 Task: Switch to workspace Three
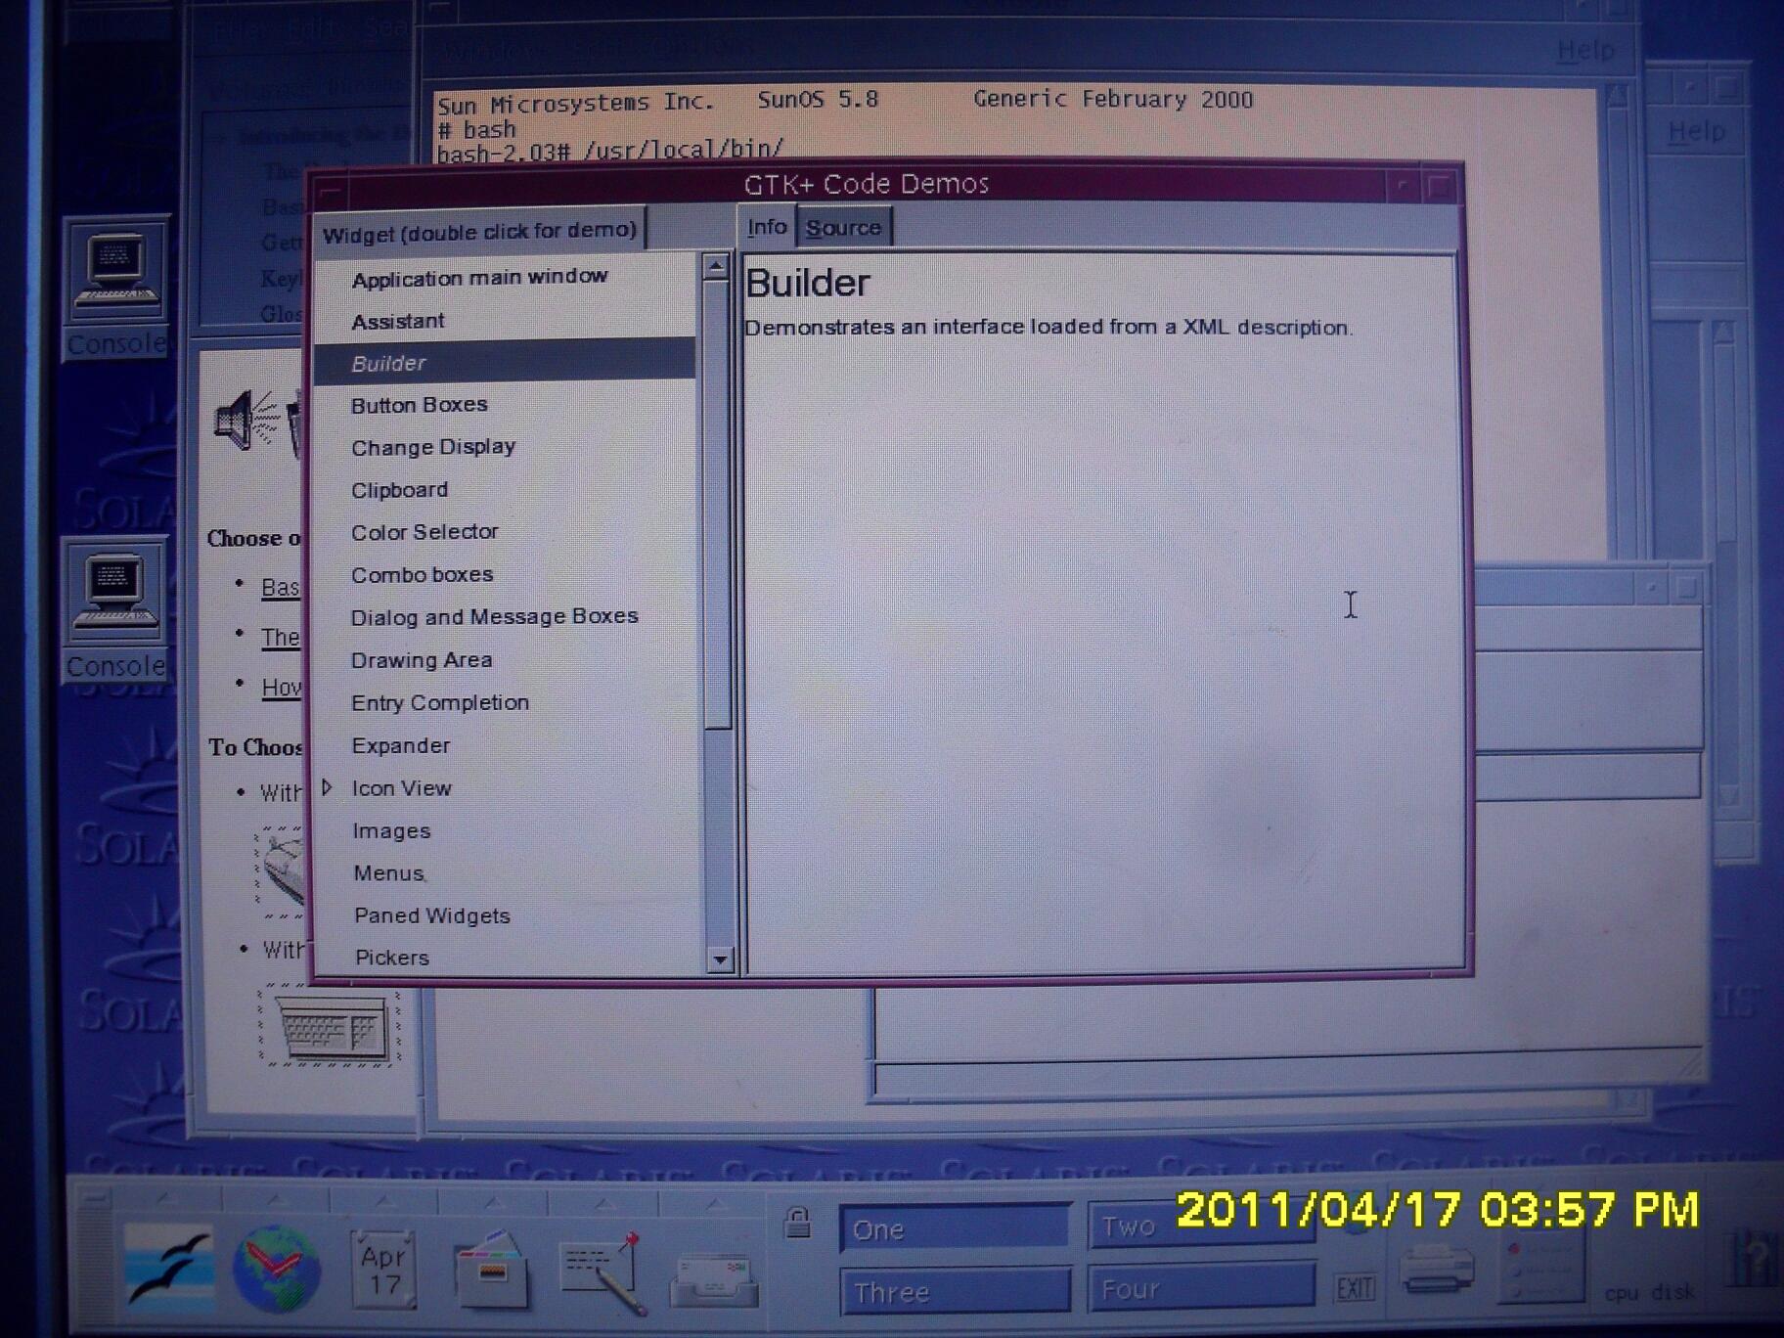tap(955, 1291)
